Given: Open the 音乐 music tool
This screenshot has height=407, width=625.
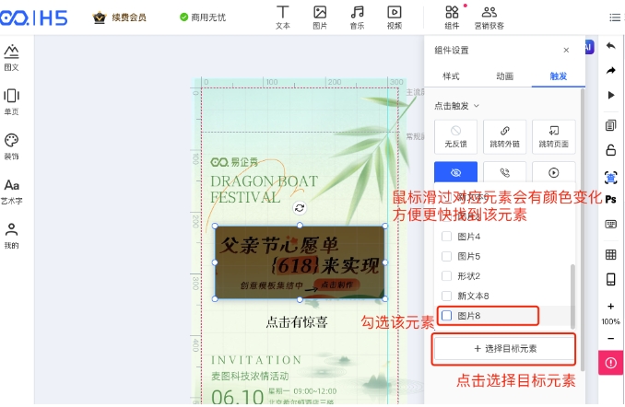Looking at the screenshot, I should coord(357,17).
